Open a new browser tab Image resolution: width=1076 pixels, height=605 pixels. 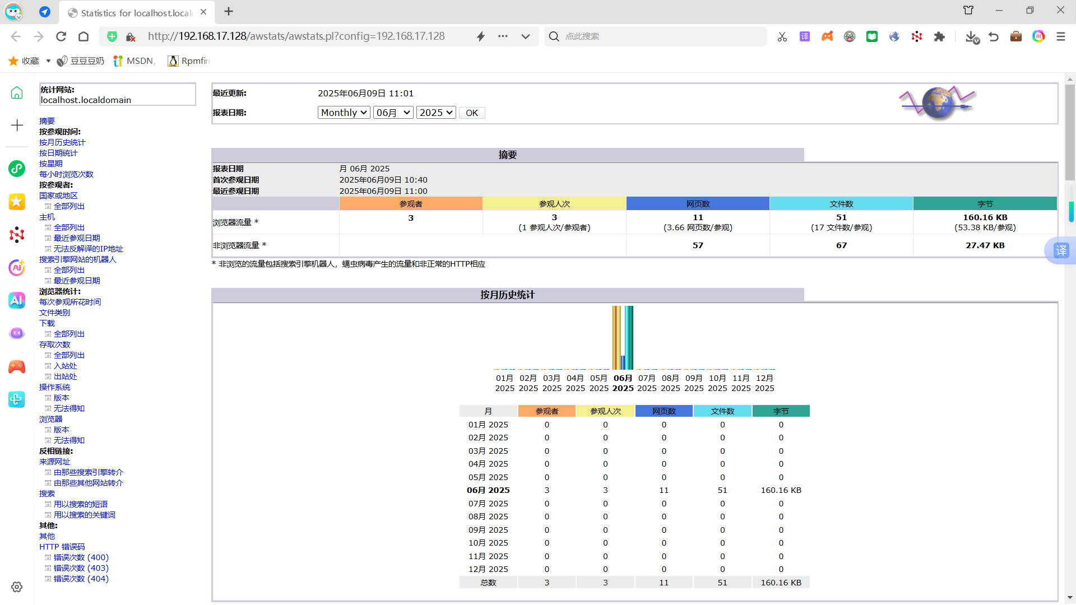click(x=229, y=11)
